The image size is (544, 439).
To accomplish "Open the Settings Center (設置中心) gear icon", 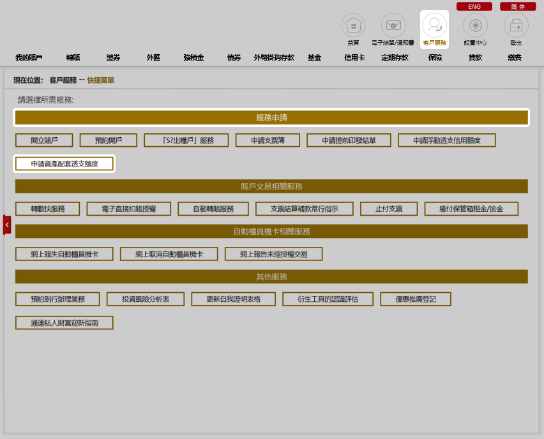I will 475,26.
